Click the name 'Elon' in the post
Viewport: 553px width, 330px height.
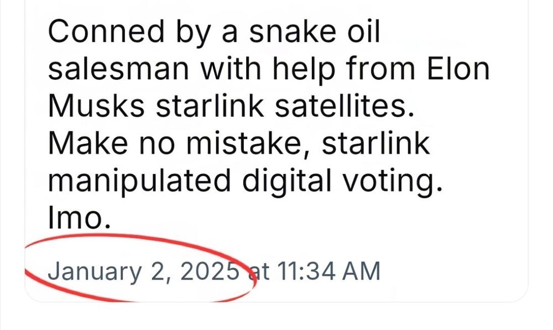pos(458,69)
